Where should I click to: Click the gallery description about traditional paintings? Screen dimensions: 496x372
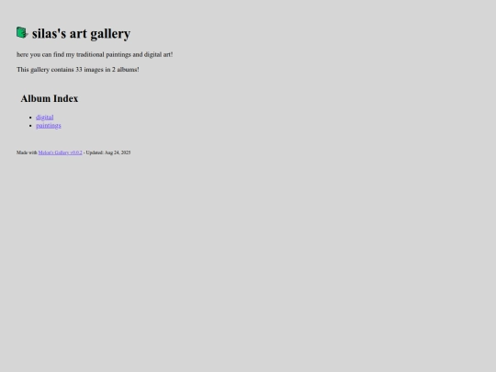[x=95, y=54]
